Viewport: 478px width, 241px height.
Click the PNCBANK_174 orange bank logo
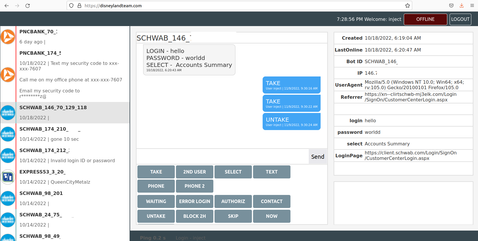pyautogui.click(x=8, y=75)
